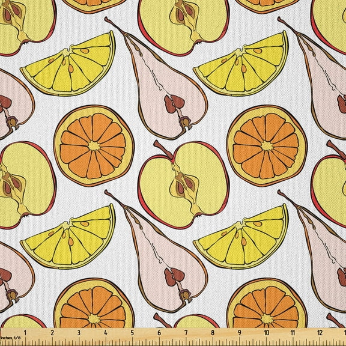Click the ruler mark labeled 3
The width and height of the screenshot is (346, 346).
point(79,333)
